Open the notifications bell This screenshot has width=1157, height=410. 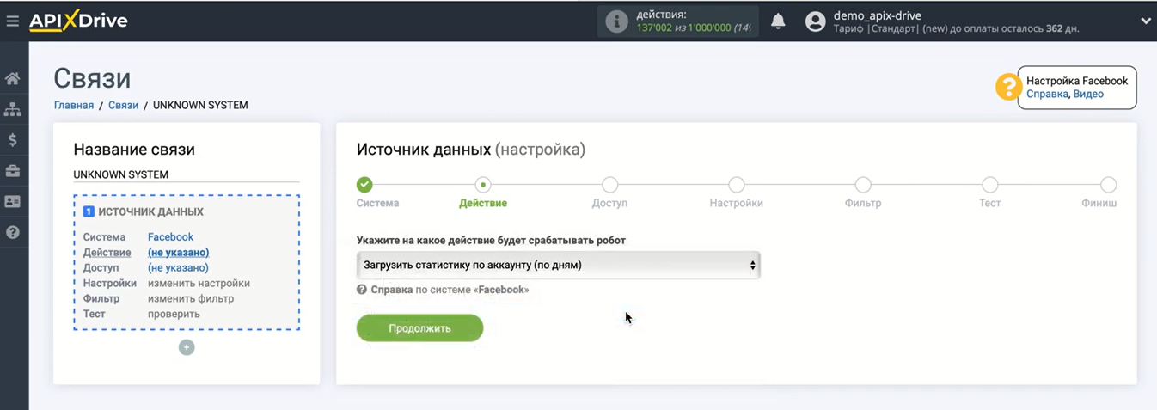(778, 22)
